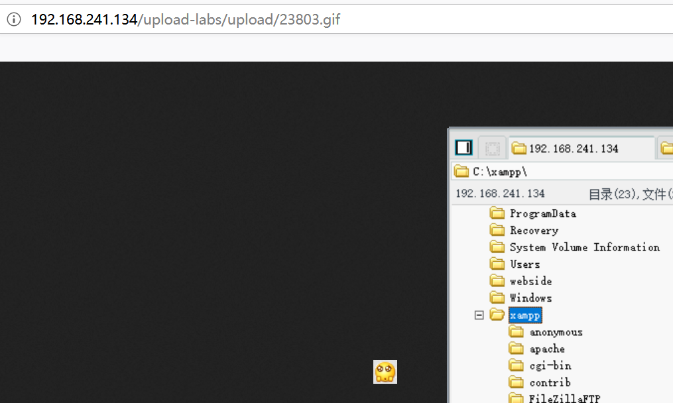This screenshot has height=403, width=673.
Task: Click the anonymous folder icon
Action: click(x=517, y=332)
